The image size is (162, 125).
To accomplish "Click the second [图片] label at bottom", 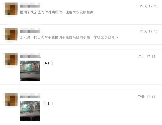I will pos(48,103).
